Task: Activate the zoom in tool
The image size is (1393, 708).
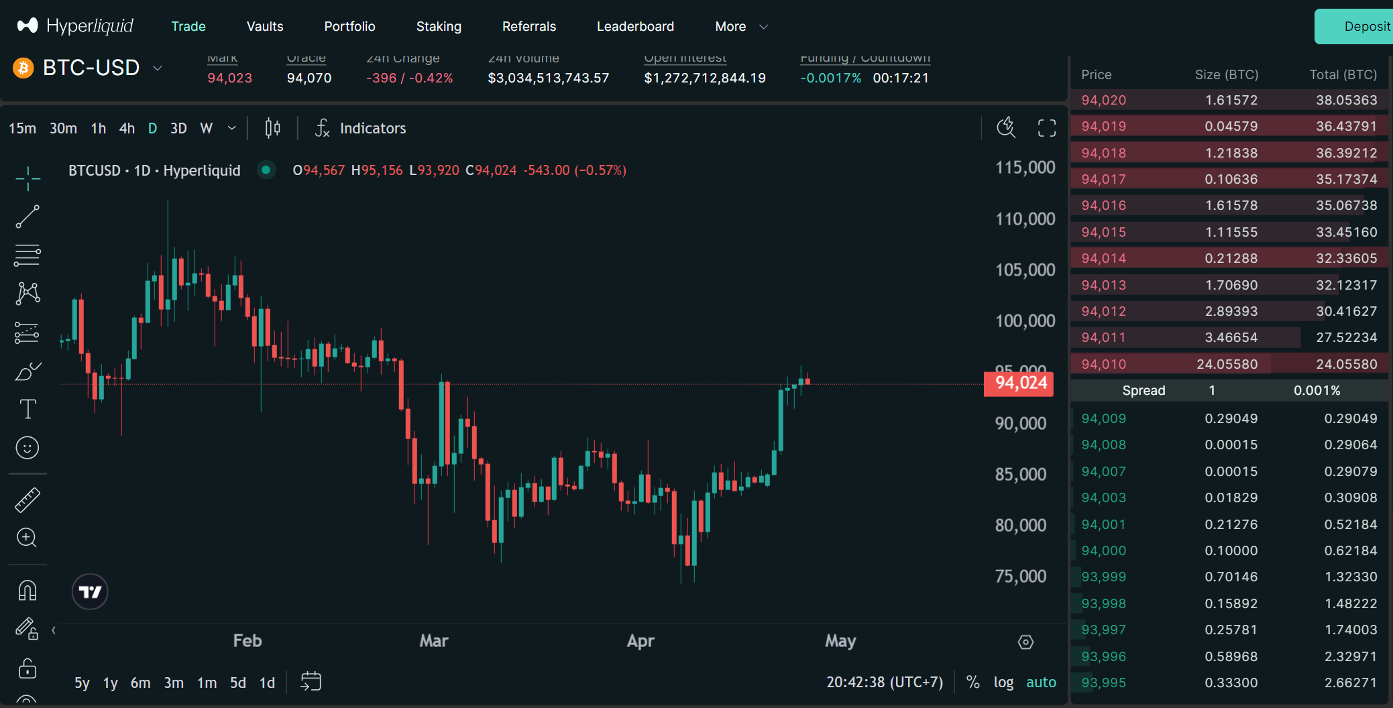Action: click(x=27, y=538)
